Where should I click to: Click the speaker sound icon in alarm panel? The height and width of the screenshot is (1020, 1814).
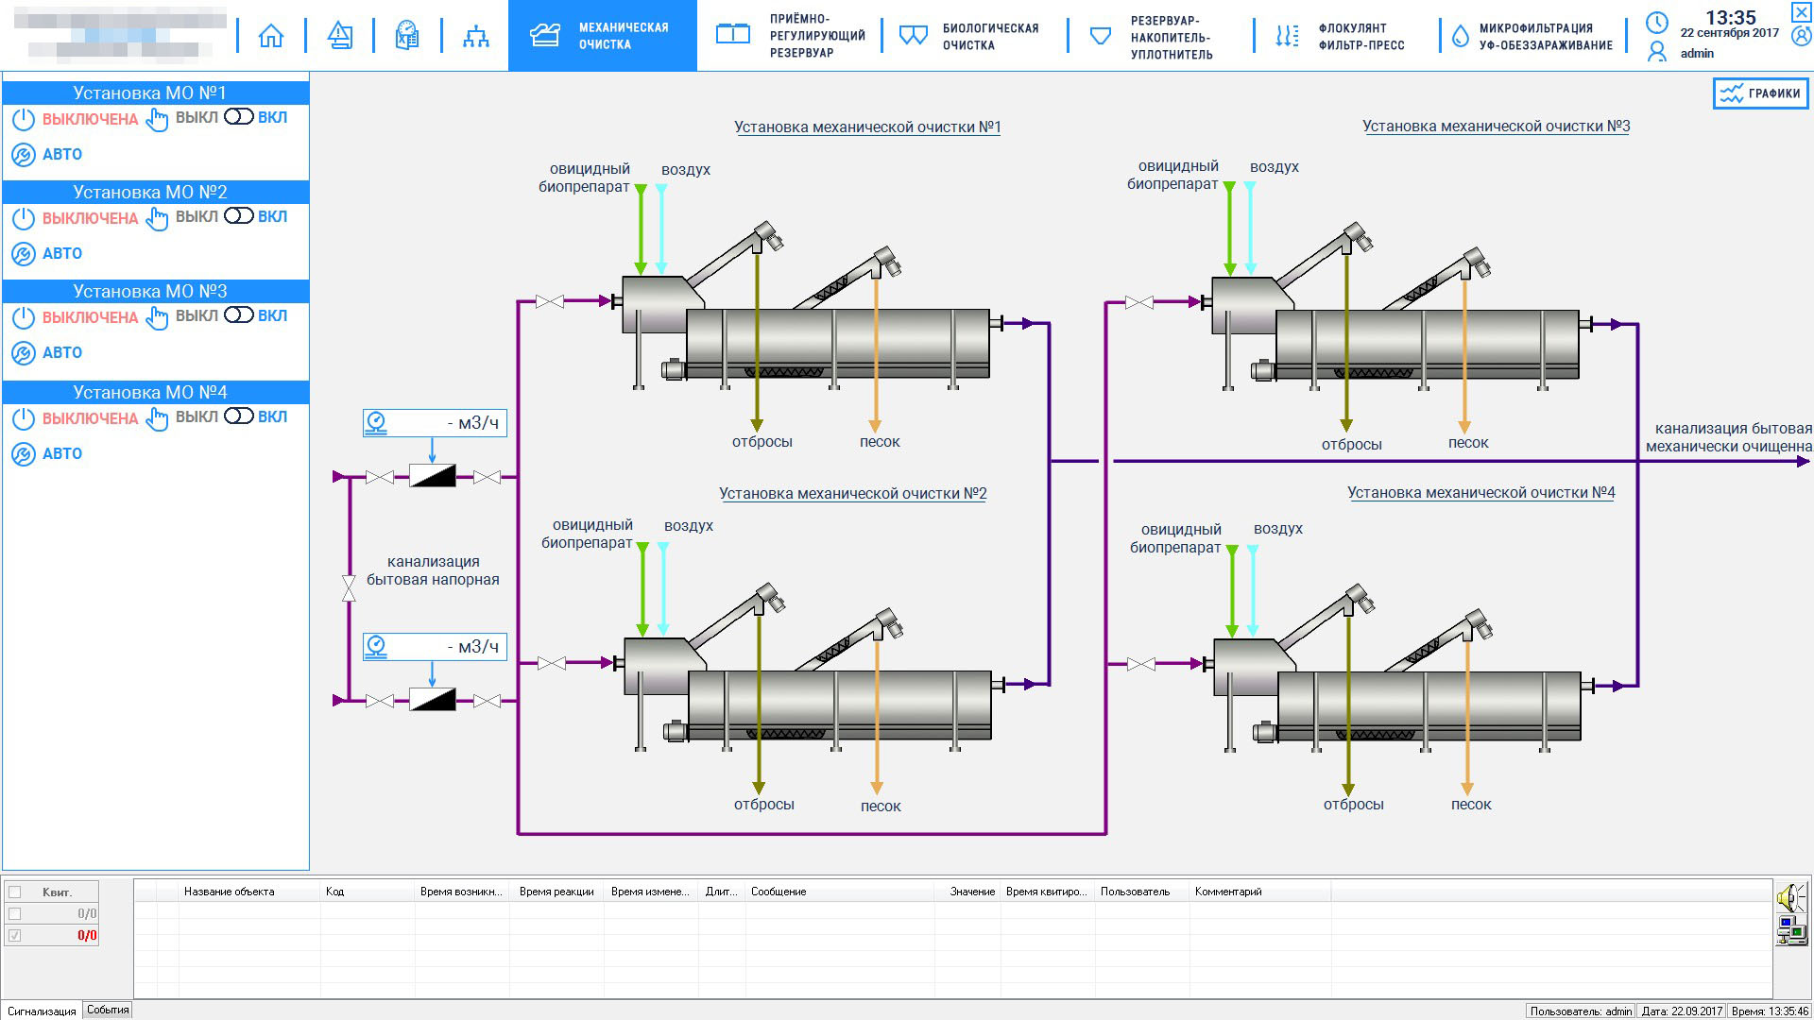[1790, 898]
